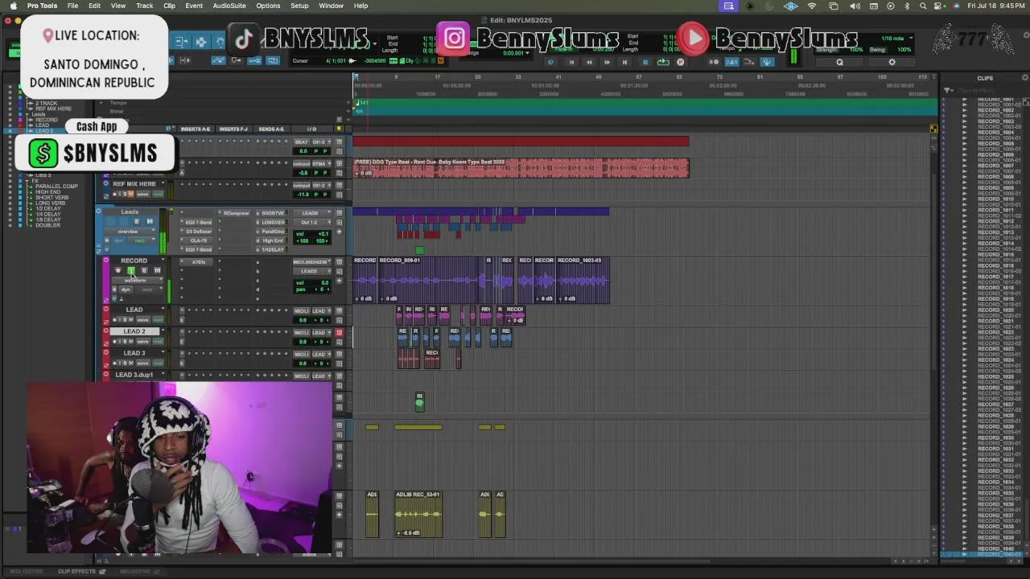This screenshot has height=579, width=1030.
Task: Open the read automation mode on Leads track
Action: [142, 240]
